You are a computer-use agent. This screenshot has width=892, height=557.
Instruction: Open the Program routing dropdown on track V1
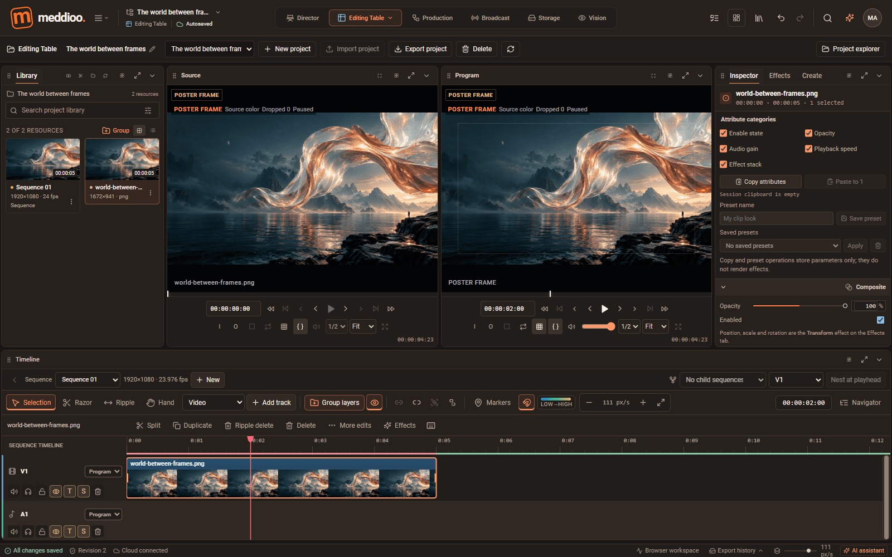(103, 471)
